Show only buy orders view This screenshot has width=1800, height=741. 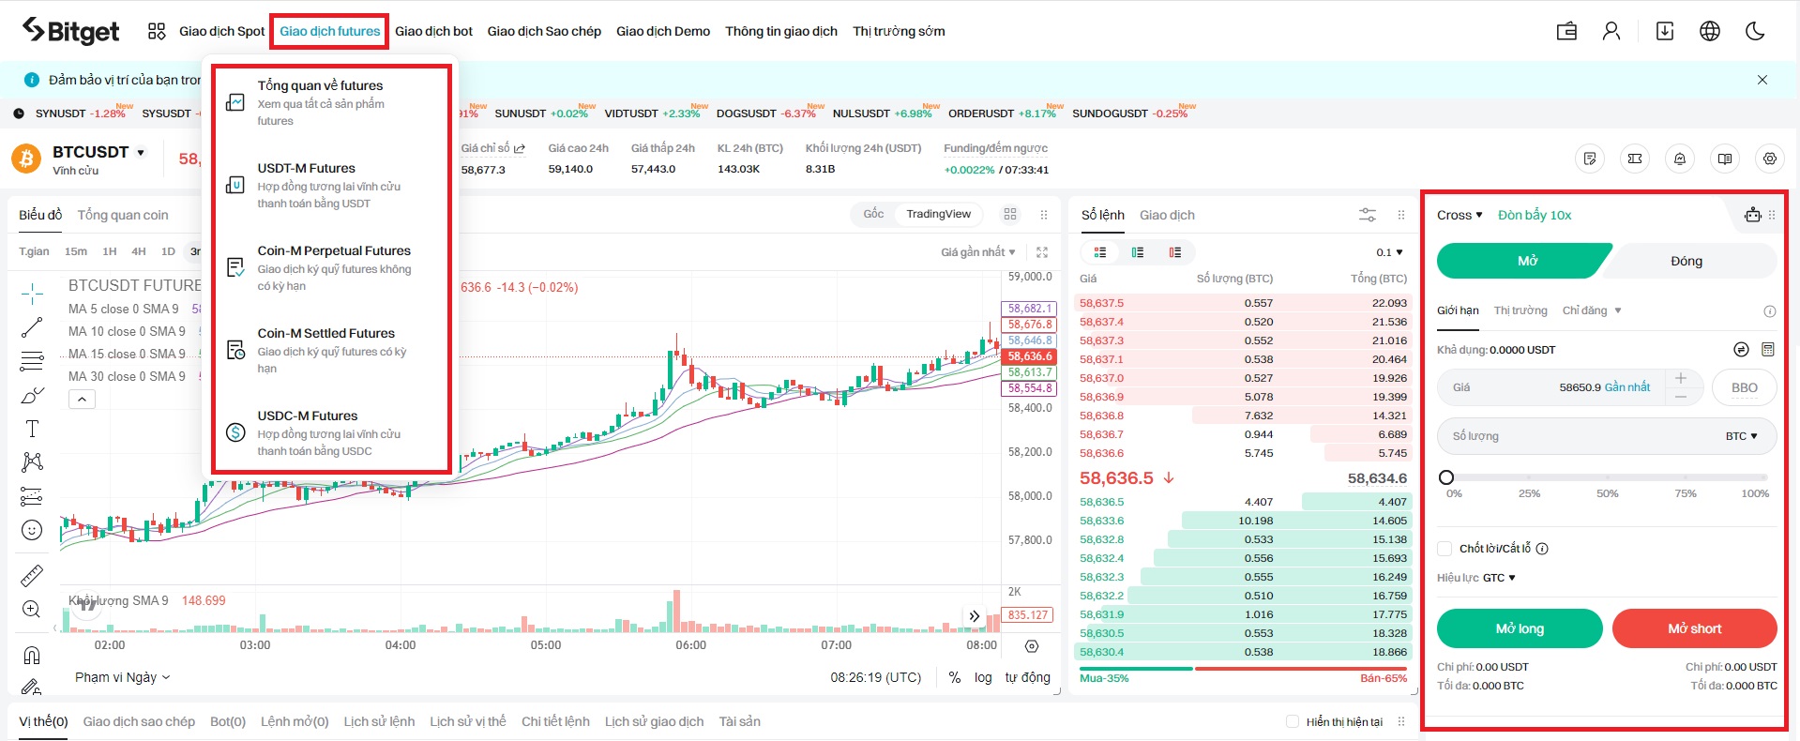1138,252
